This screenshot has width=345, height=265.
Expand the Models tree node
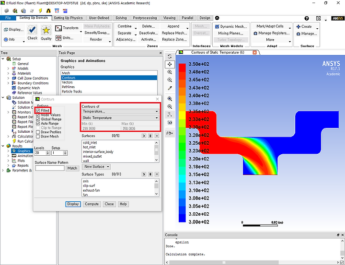tap(8, 69)
